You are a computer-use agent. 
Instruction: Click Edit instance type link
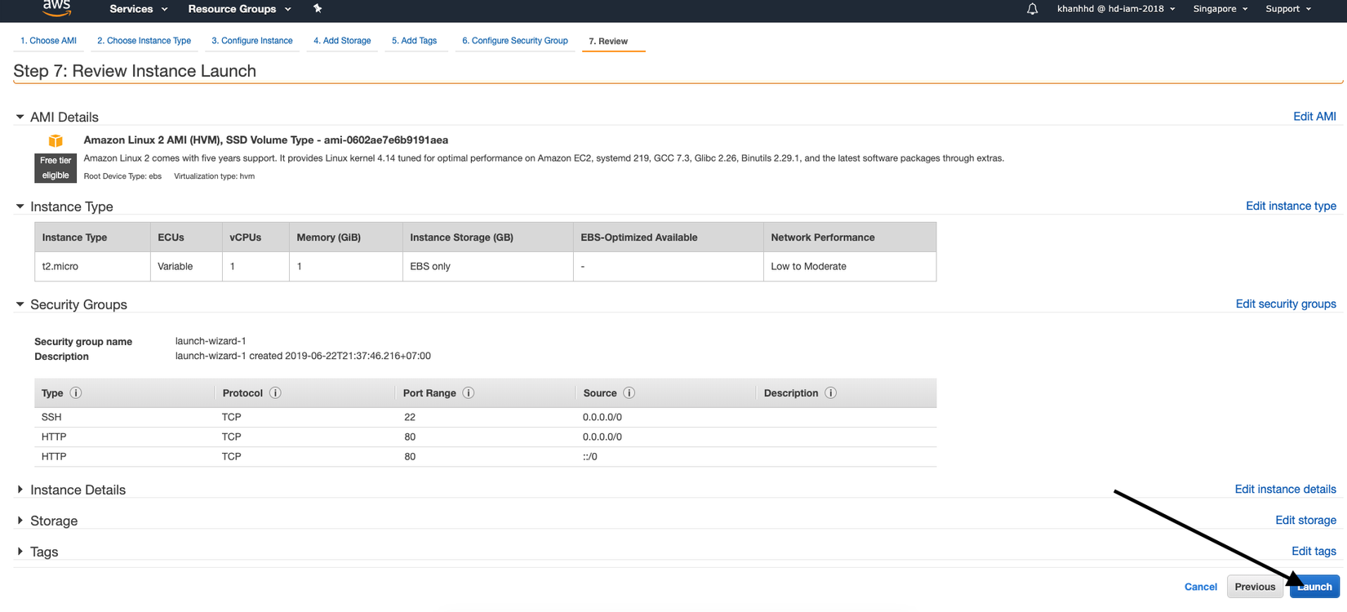point(1291,206)
